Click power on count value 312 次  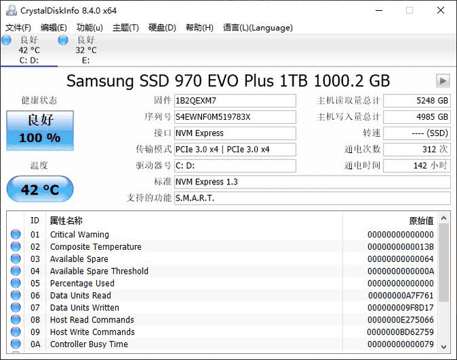(x=417, y=150)
